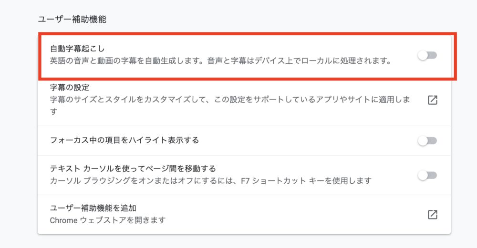Click テキスト カーソルを使ってページ間を移動する label

[133, 169]
